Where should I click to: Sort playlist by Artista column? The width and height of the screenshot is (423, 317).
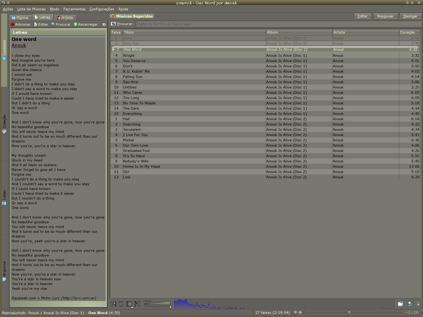[365, 32]
